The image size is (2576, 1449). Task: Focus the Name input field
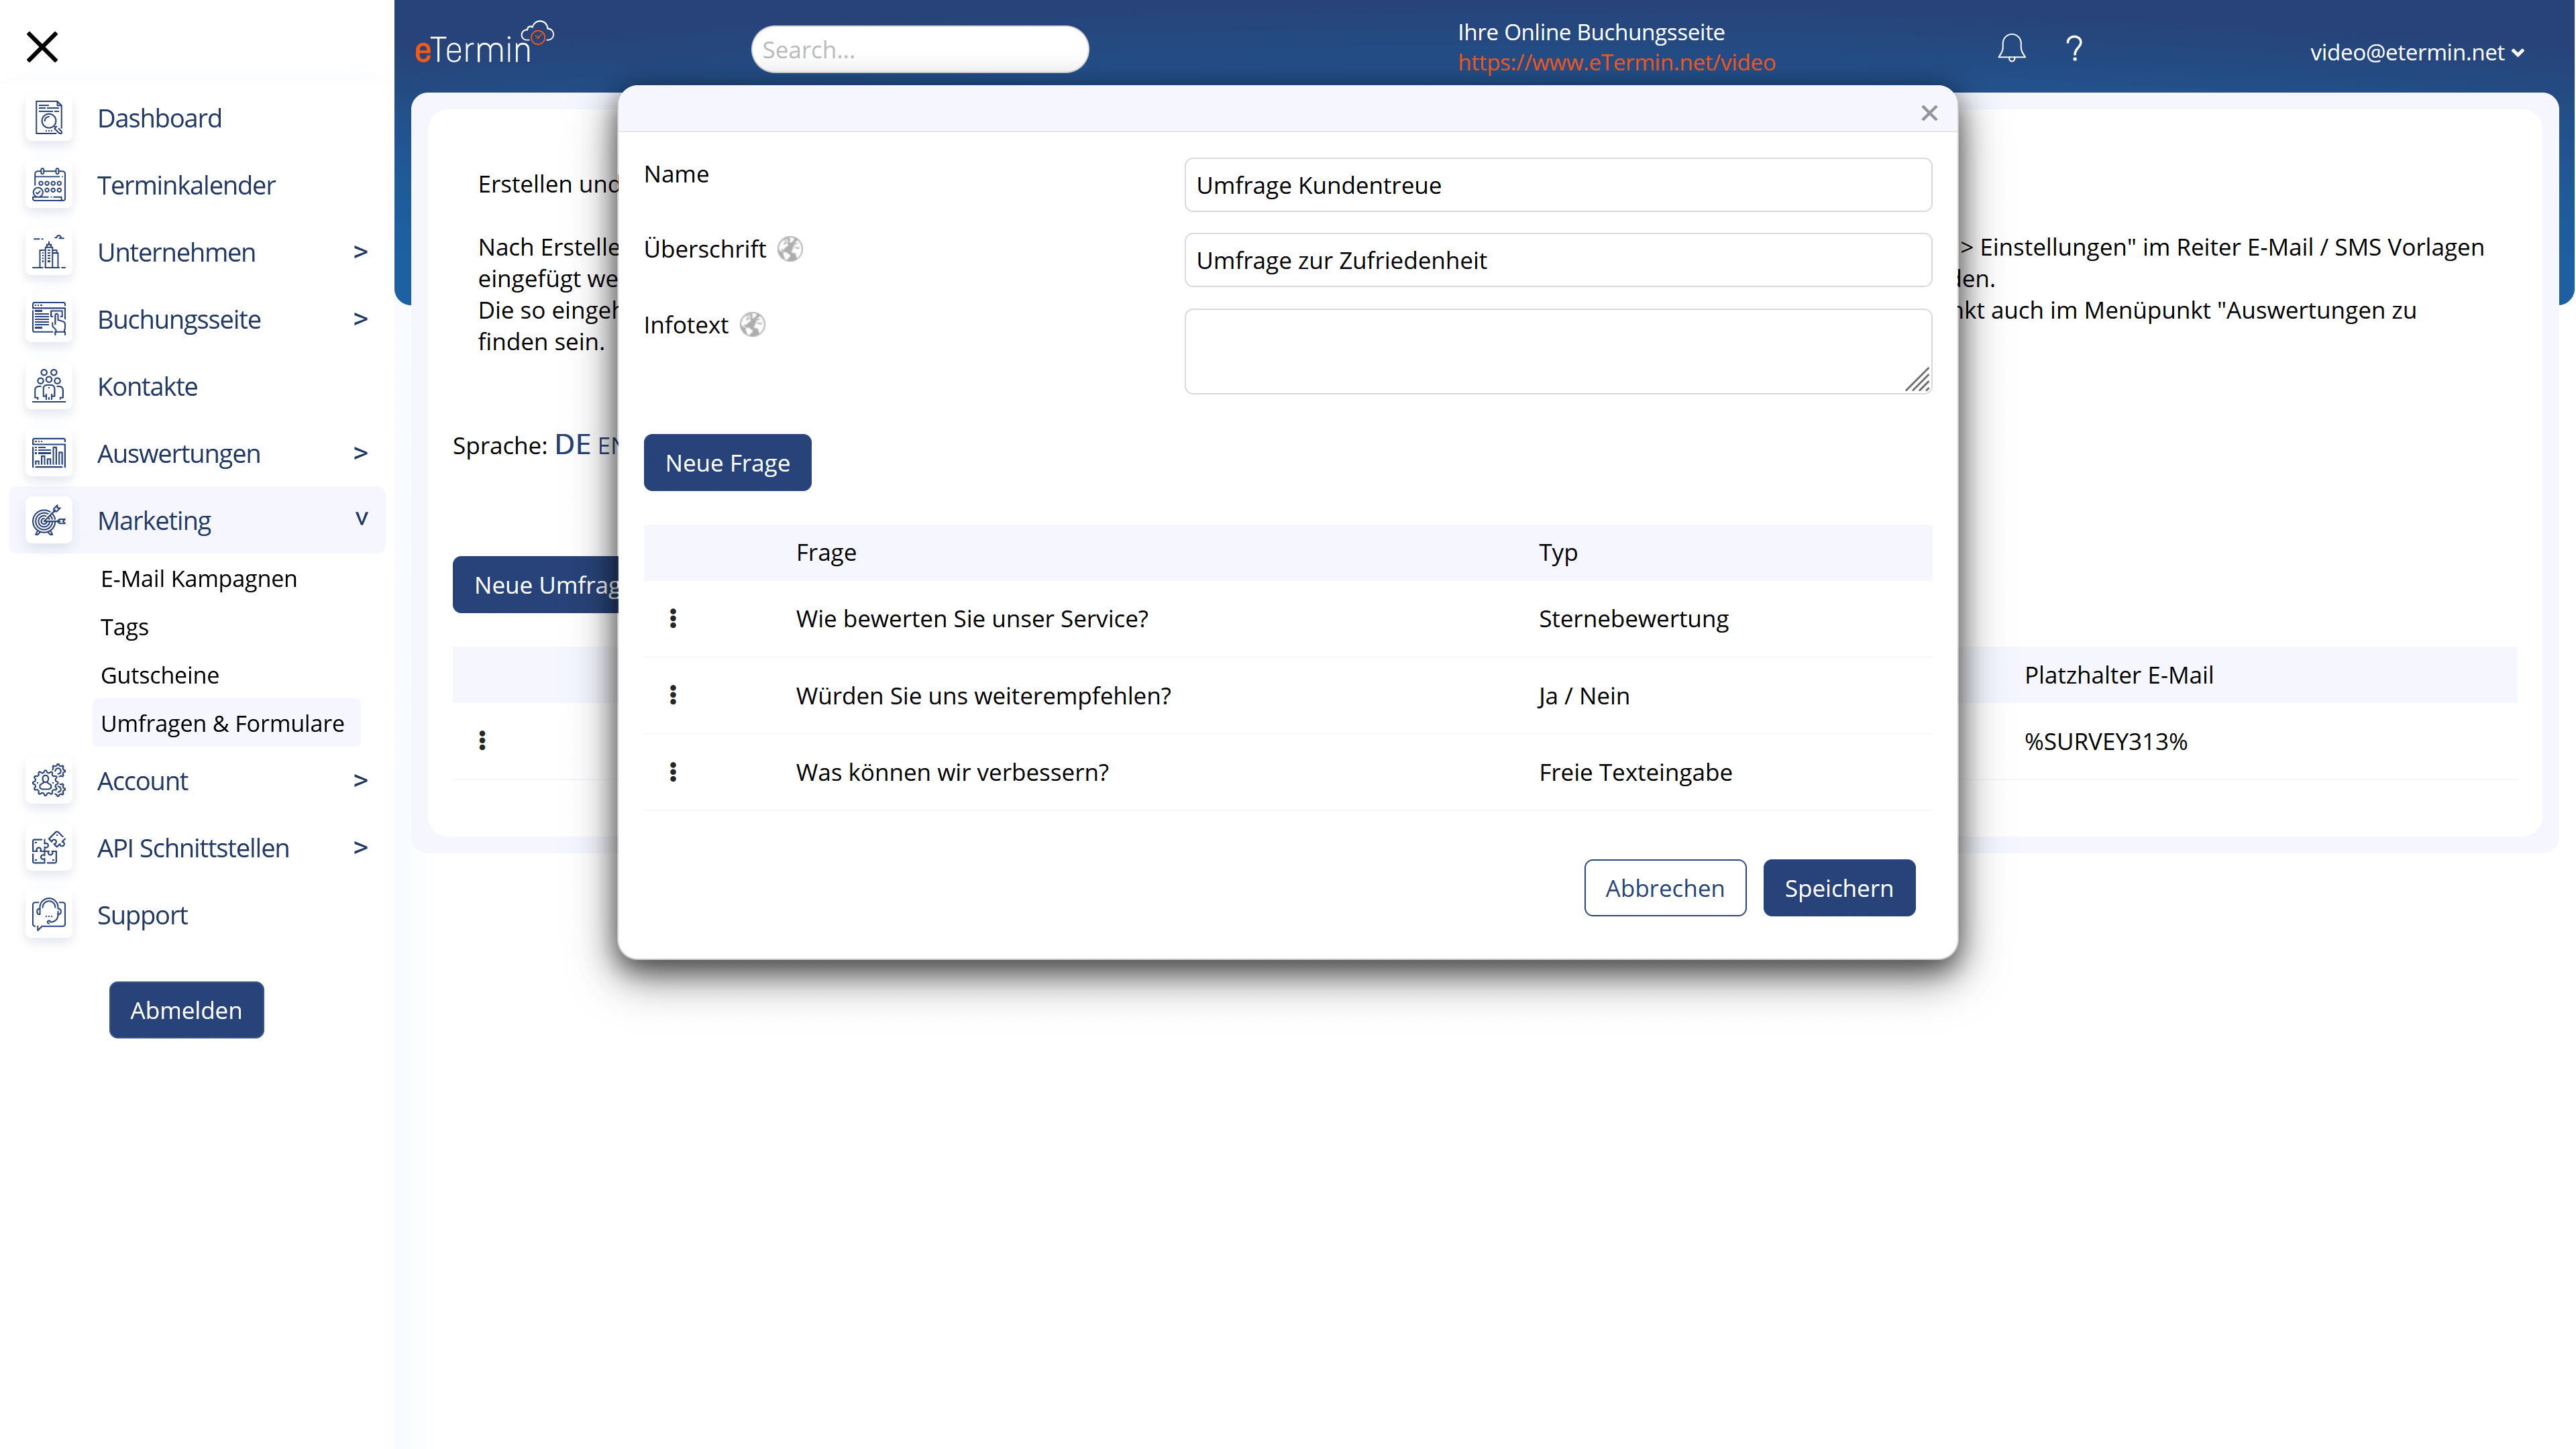pyautogui.click(x=1557, y=184)
